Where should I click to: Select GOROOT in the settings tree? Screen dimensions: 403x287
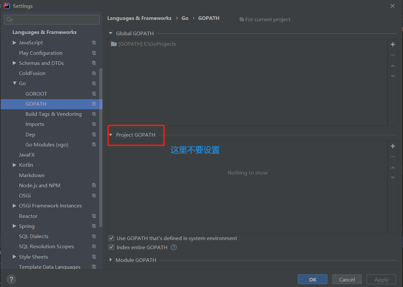[x=36, y=94]
